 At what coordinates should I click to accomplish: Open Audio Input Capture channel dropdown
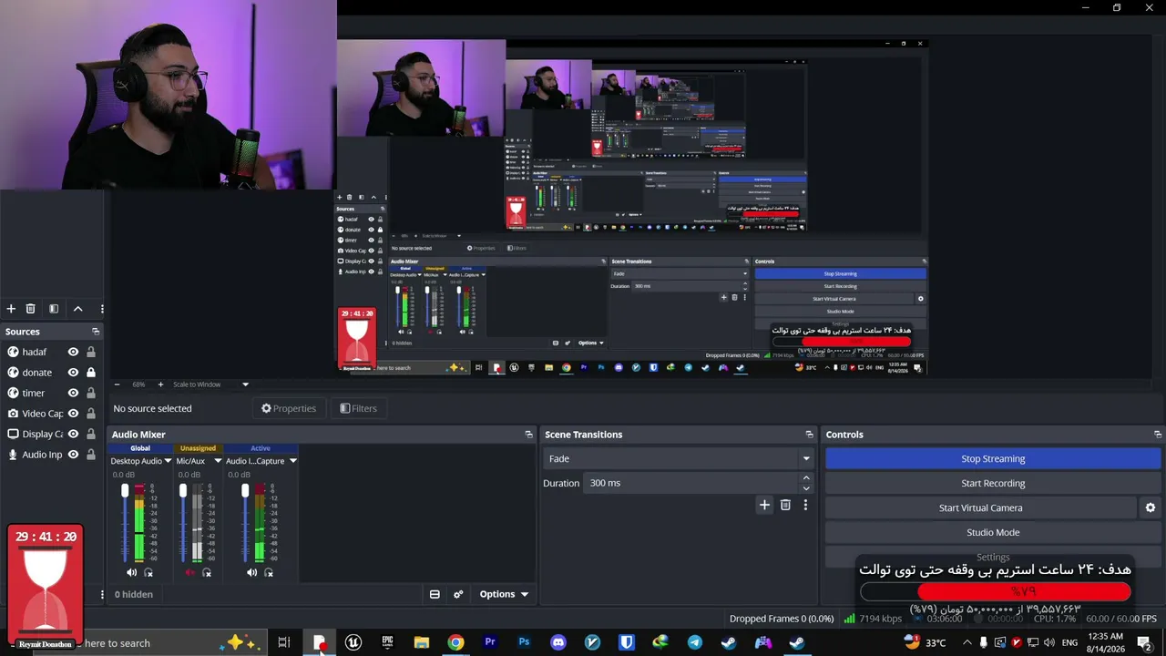pos(293,461)
